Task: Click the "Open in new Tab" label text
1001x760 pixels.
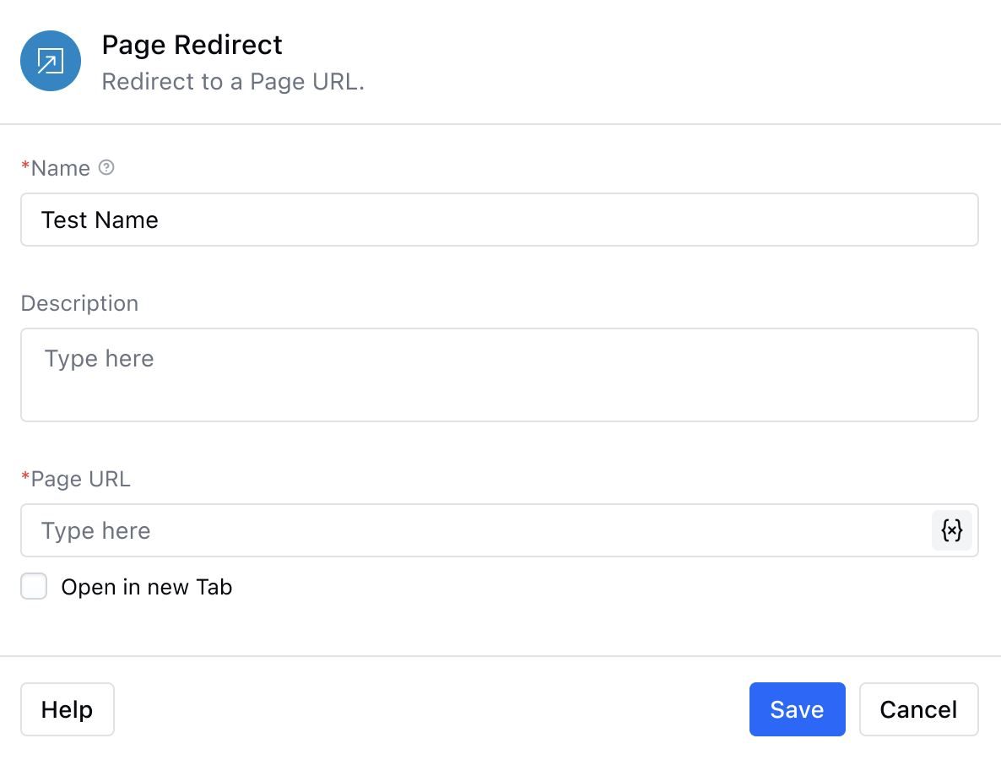Action: click(x=146, y=587)
